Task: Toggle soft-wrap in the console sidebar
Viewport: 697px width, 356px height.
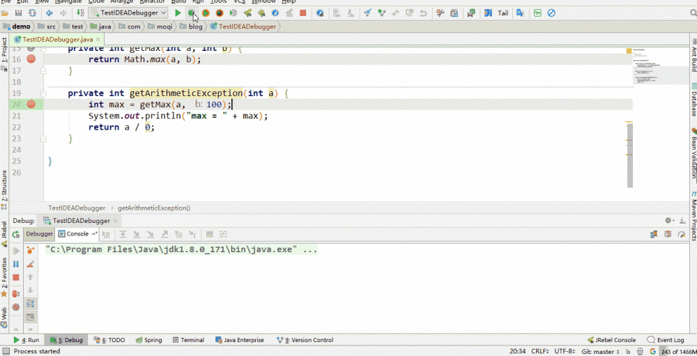Action: click(30, 304)
